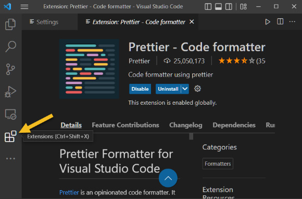Open additional views ellipsis in activity bar
Image resolution: width=302 pixels, height=199 pixels.
(x=10, y=158)
